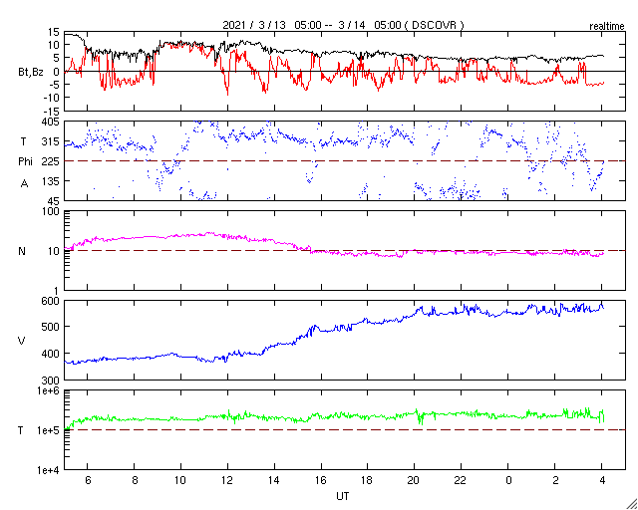Viewport: 638px width, 510px height.
Task: Click the 'UT' x-axis label
Action: [x=343, y=496]
